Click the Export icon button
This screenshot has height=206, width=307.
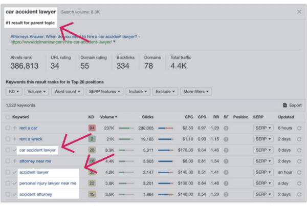point(284,105)
